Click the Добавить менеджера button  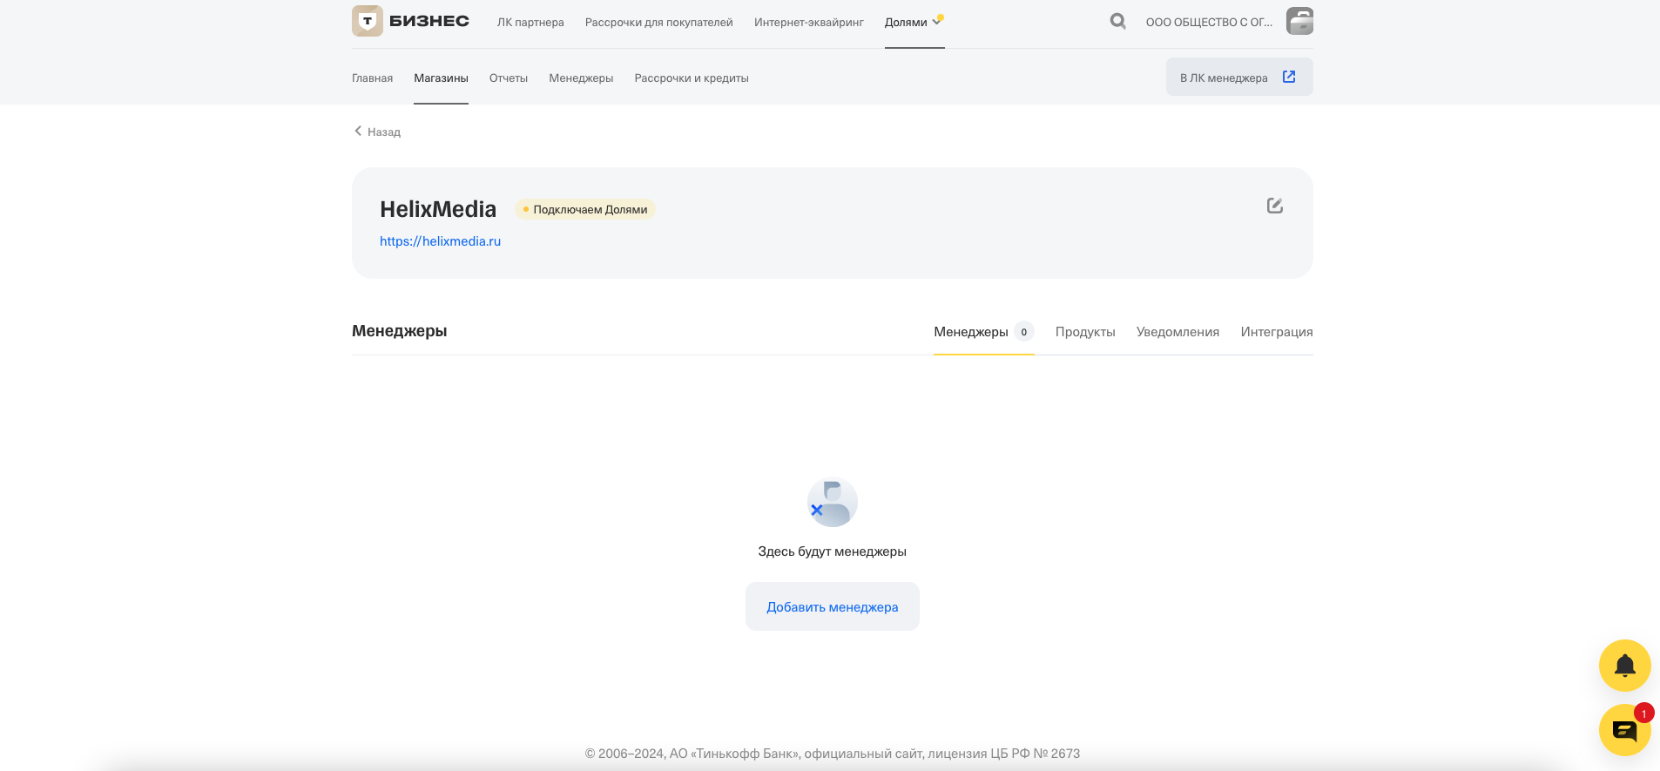tap(833, 606)
